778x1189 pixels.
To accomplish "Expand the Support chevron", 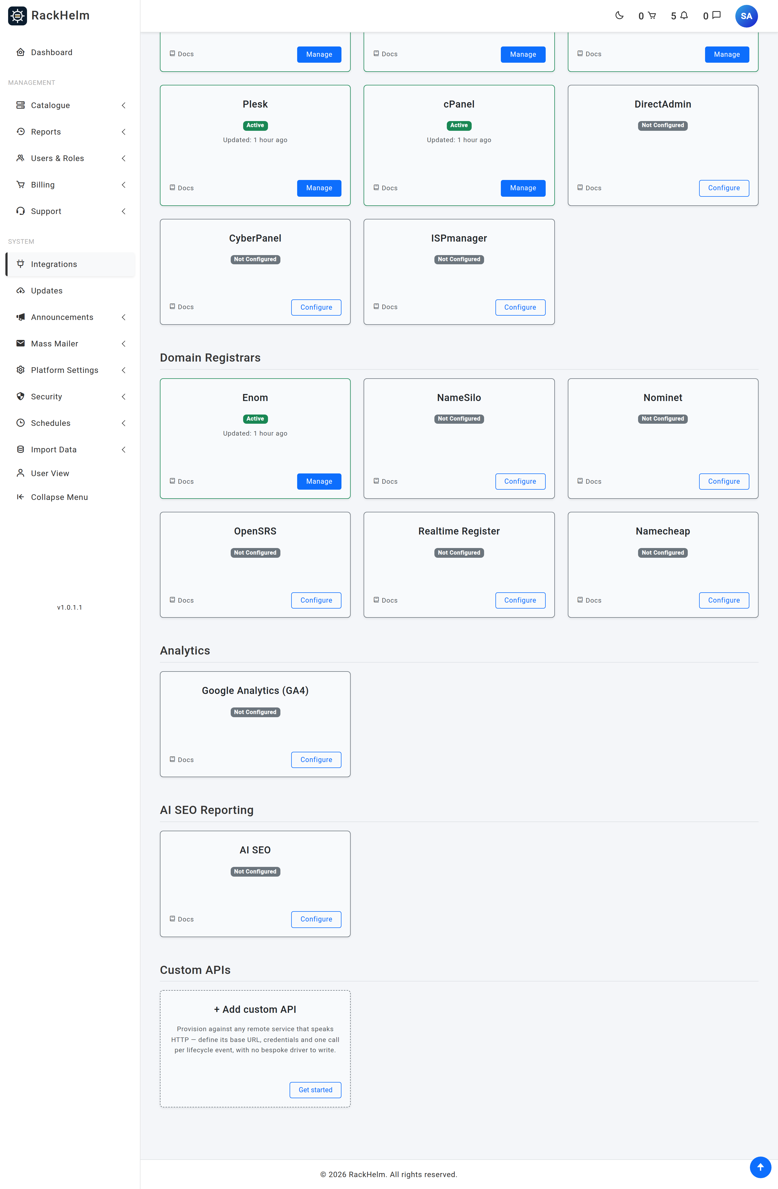I will [123, 211].
